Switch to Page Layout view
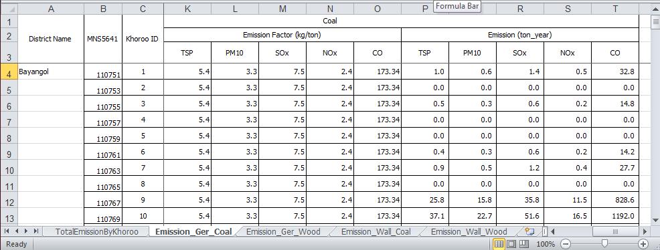This screenshot has width=660, height=250. coord(511,244)
